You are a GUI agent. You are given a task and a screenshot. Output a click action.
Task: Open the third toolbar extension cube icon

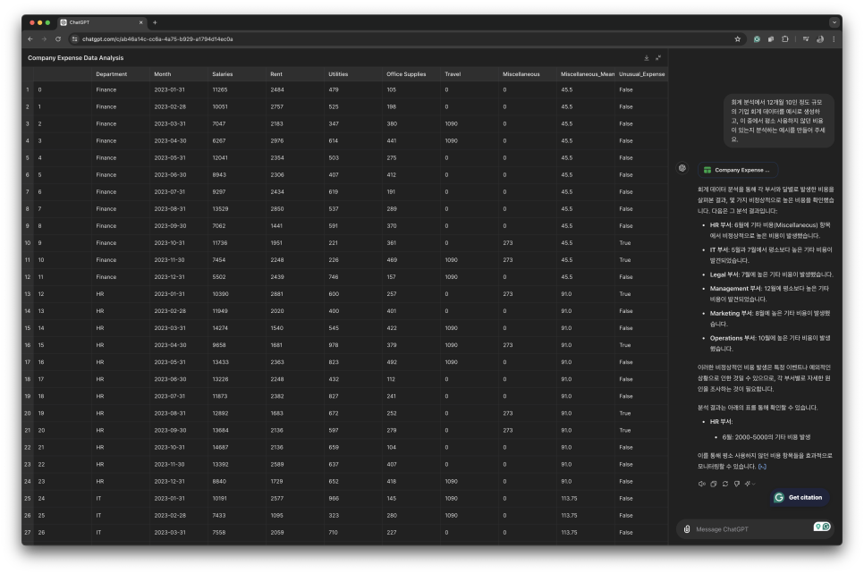coord(771,39)
